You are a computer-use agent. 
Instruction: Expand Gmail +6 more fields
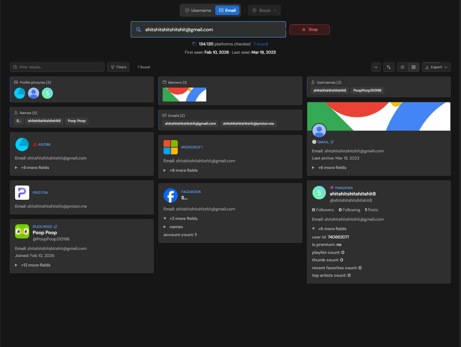coord(329,167)
